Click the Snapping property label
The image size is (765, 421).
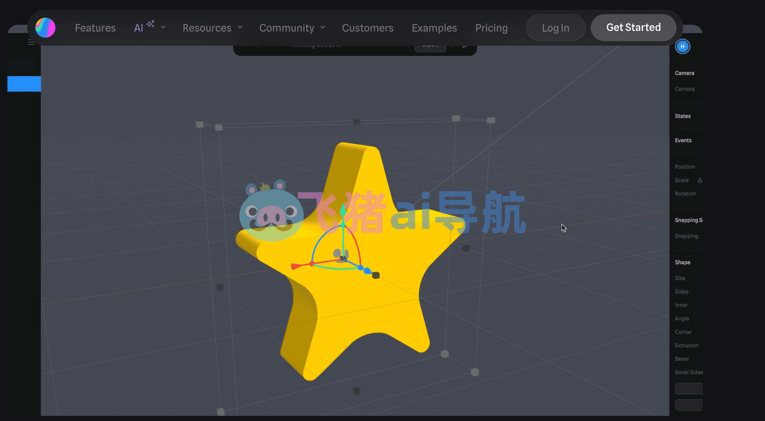[x=686, y=236]
